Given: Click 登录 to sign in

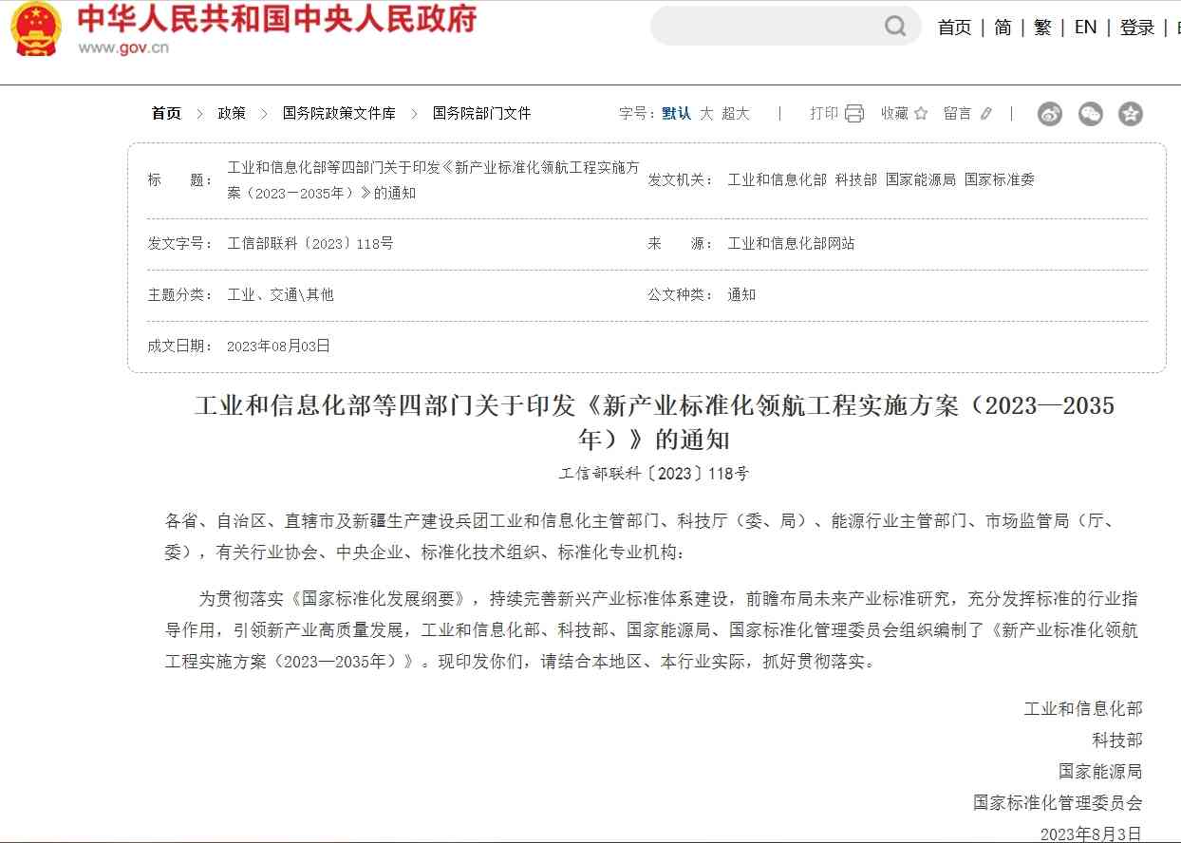Looking at the screenshot, I should point(1136,28).
